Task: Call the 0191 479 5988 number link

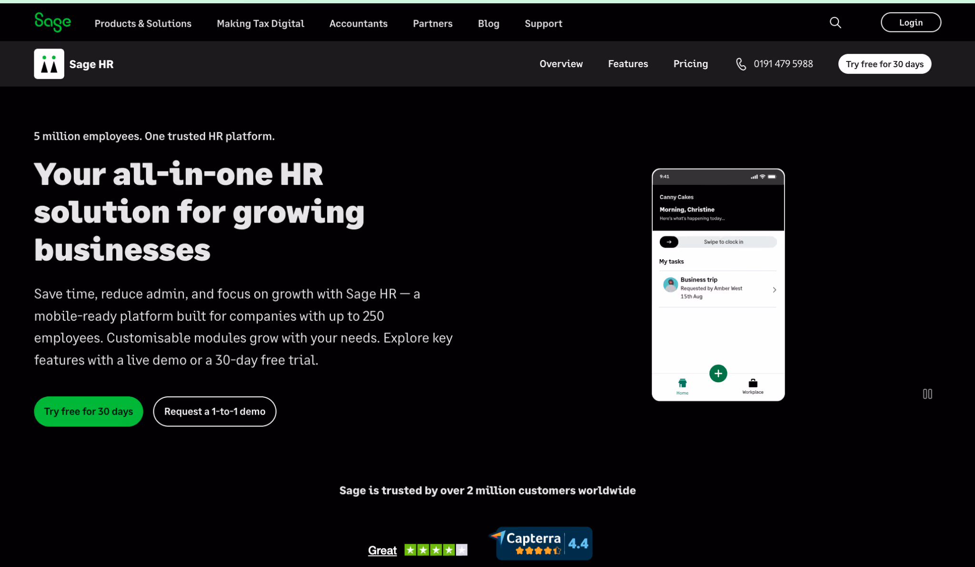Action: (783, 64)
